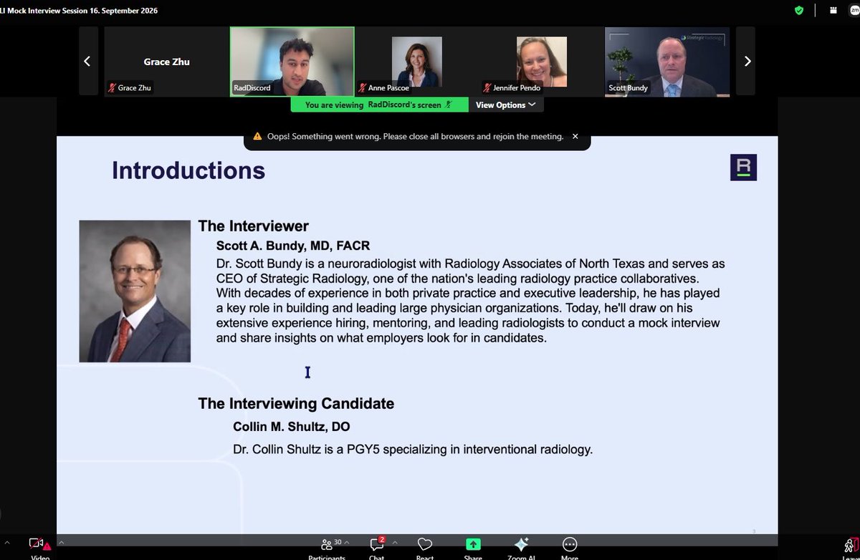Click the green encryption shield icon
The width and height of the screenshot is (860, 560).
tap(799, 10)
